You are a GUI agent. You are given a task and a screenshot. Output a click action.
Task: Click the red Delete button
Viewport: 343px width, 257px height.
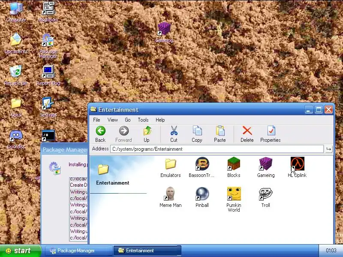click(x=247, y=134)
